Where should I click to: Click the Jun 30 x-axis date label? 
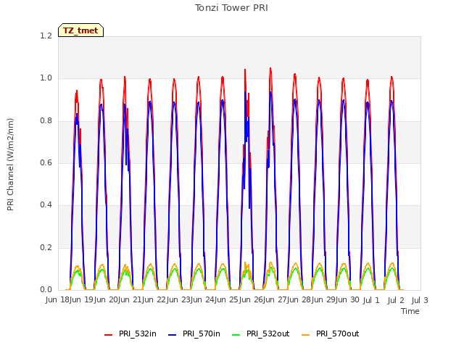347,300
